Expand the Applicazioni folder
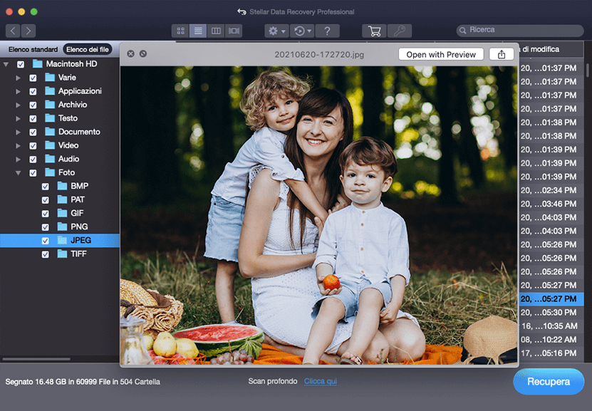 coord(18,92)
